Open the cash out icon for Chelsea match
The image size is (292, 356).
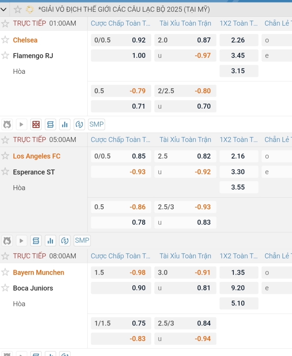(79, 124)
